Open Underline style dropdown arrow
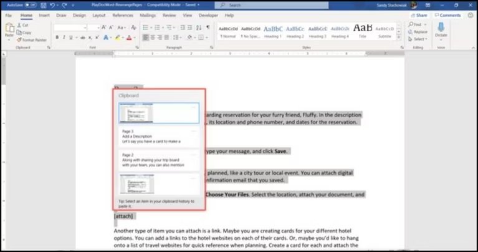478x252 pixels. [x=76, y=37]
